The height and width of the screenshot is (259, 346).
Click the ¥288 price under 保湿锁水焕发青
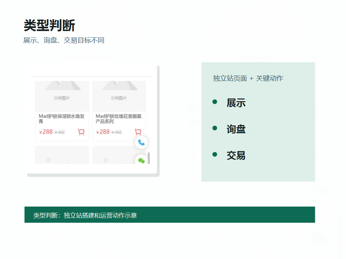46,132
